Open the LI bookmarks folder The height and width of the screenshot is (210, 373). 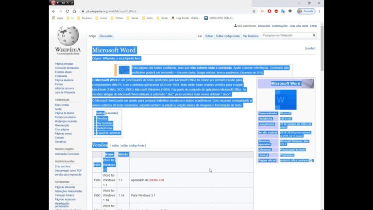(70, 18)
